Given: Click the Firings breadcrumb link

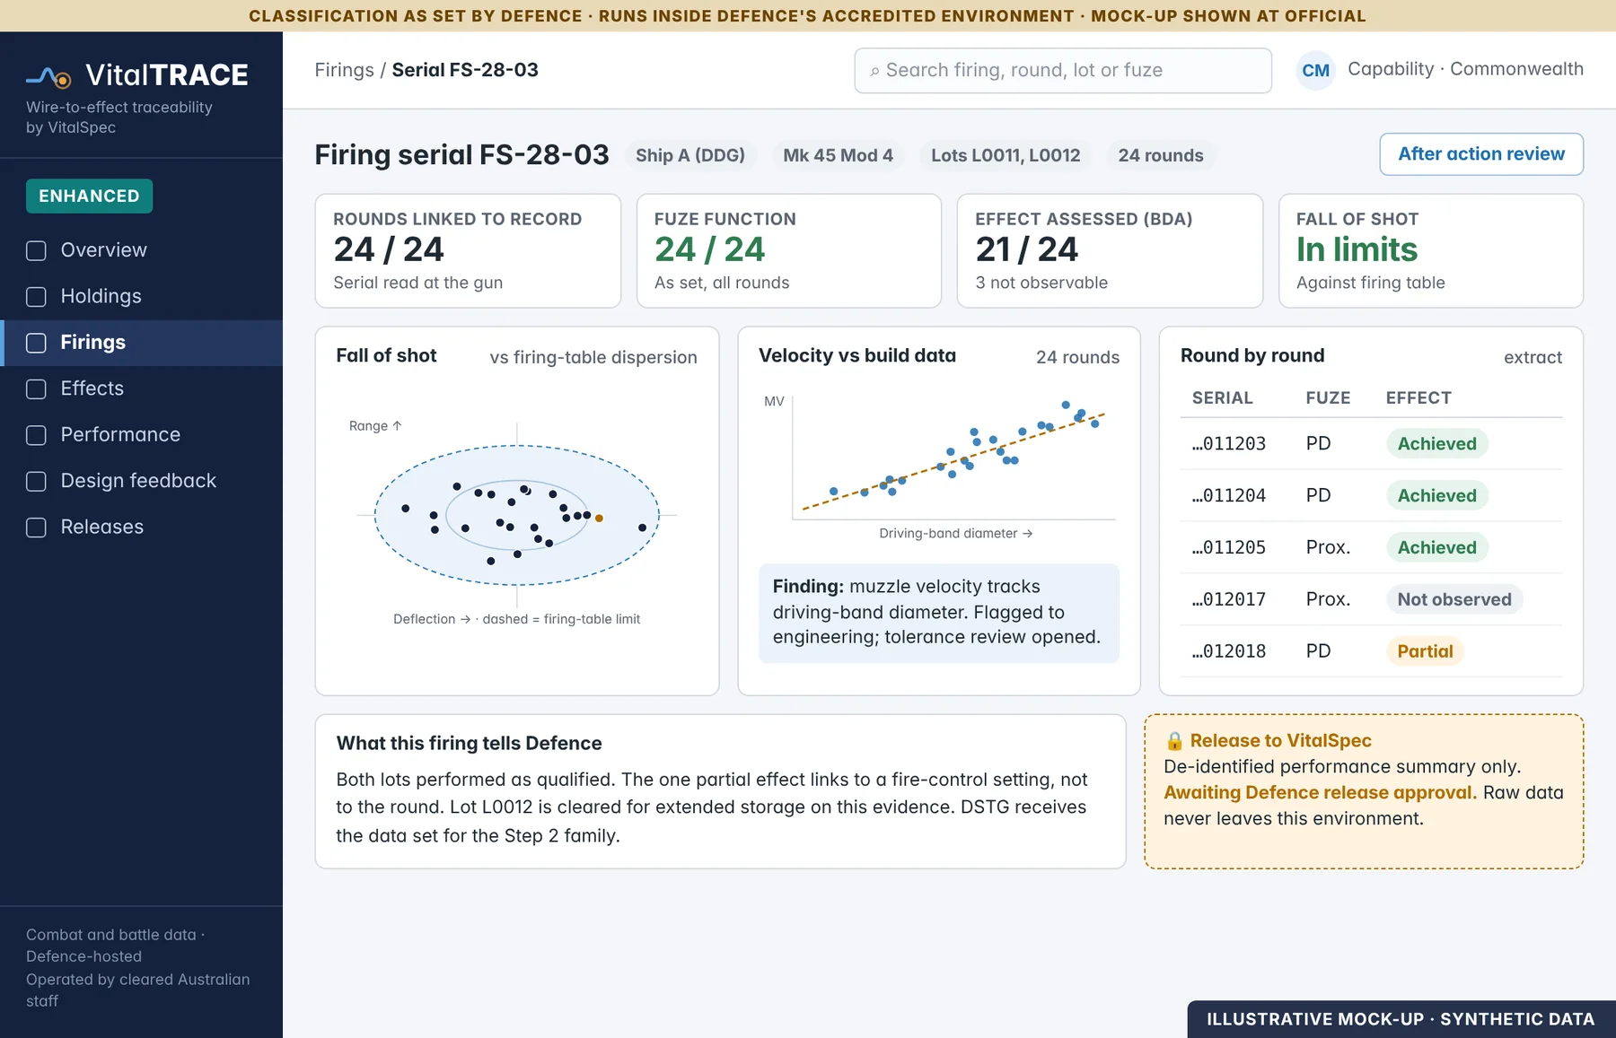Looking at the screenshot, I should (344, 70).
